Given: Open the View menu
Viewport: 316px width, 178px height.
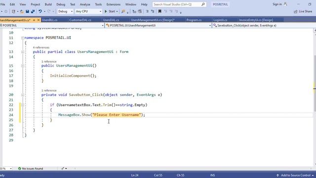Looking at the screenshot, I should [23, 4].
